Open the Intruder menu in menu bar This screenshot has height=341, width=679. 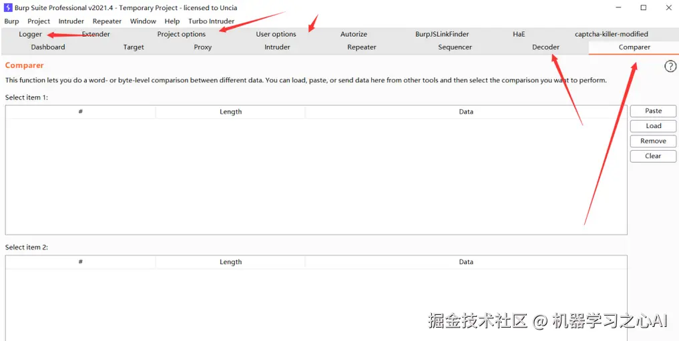71,21
